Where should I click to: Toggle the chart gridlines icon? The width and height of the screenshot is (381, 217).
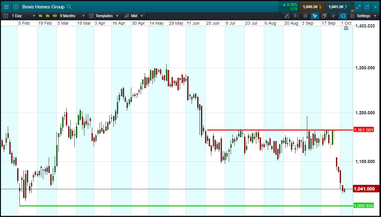(305, 16)
